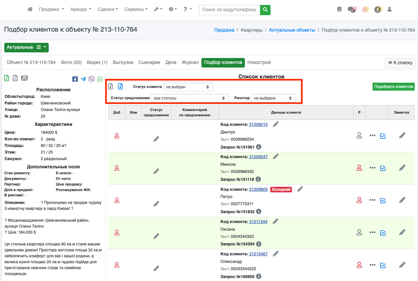This screenshot has height=281, width=418.
Task: Click the home icon in navbar
Action: click(x=30, y=10)
